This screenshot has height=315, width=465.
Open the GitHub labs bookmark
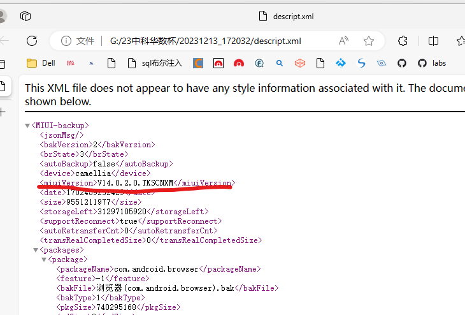pos(432,63)
